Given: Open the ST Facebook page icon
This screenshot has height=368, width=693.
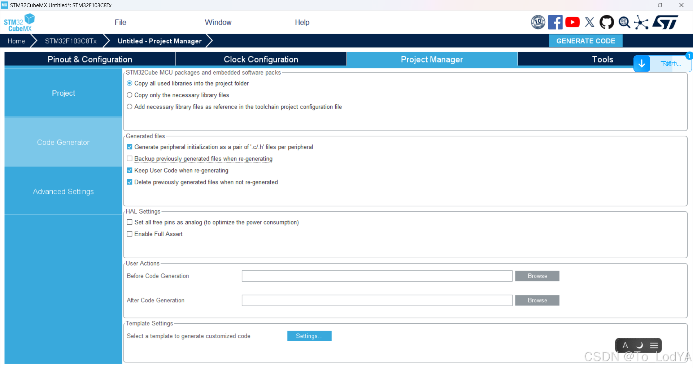Looking at the screenshot, I should point(555,22).
